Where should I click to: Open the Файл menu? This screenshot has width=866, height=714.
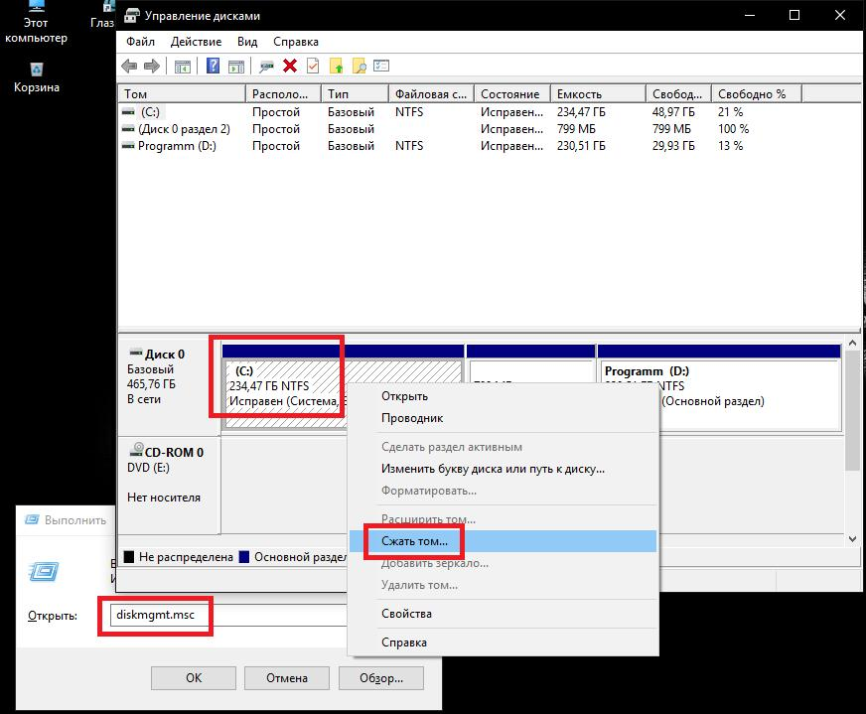(x=140, y=42)
